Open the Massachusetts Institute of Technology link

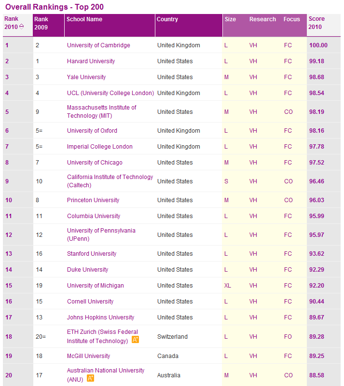click(101, 111)
